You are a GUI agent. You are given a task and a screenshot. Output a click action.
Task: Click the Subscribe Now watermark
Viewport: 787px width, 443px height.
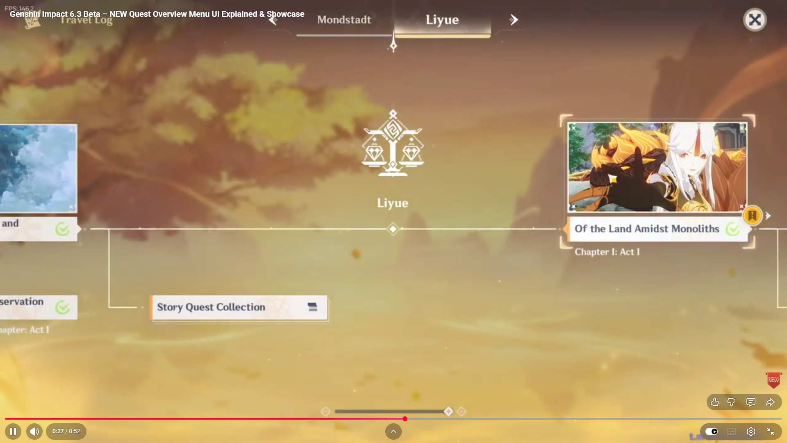(x=773, y=380)
